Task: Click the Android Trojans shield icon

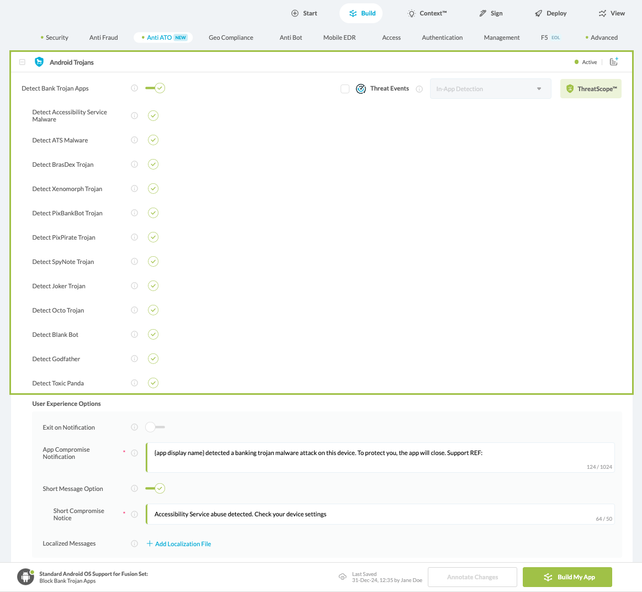Action: [x=39, y=62]
